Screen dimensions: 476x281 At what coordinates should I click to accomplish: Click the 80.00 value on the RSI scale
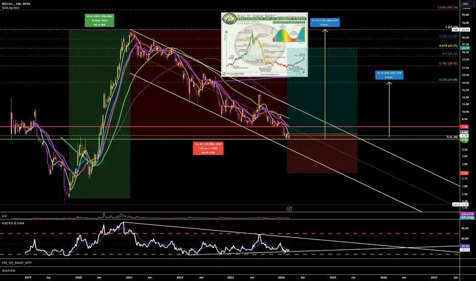(x=465, y=228)
